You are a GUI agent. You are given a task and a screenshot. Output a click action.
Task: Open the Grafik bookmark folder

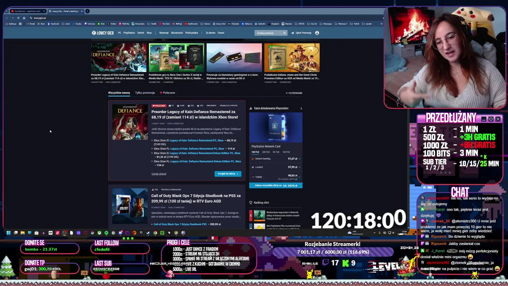click(x=152, y=24)
